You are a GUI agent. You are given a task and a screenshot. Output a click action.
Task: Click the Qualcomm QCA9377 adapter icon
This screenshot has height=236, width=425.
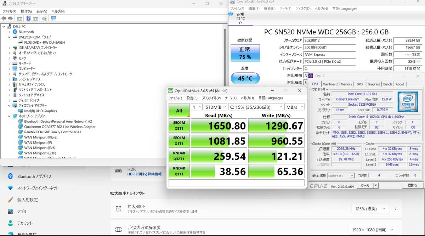(x=21, y=127)
